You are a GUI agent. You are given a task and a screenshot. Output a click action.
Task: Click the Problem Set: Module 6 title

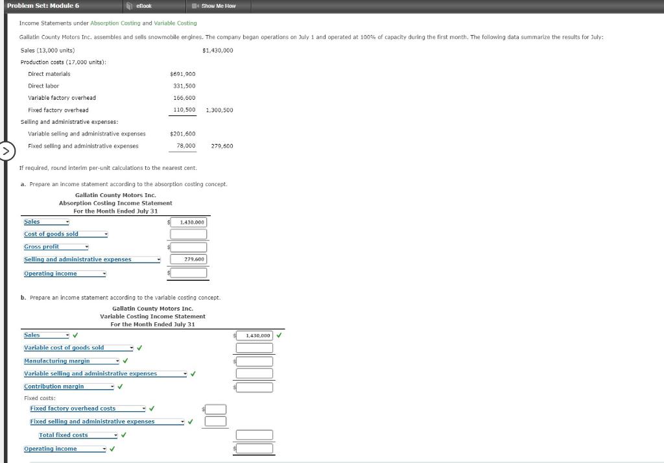click(x=43, y=5)
